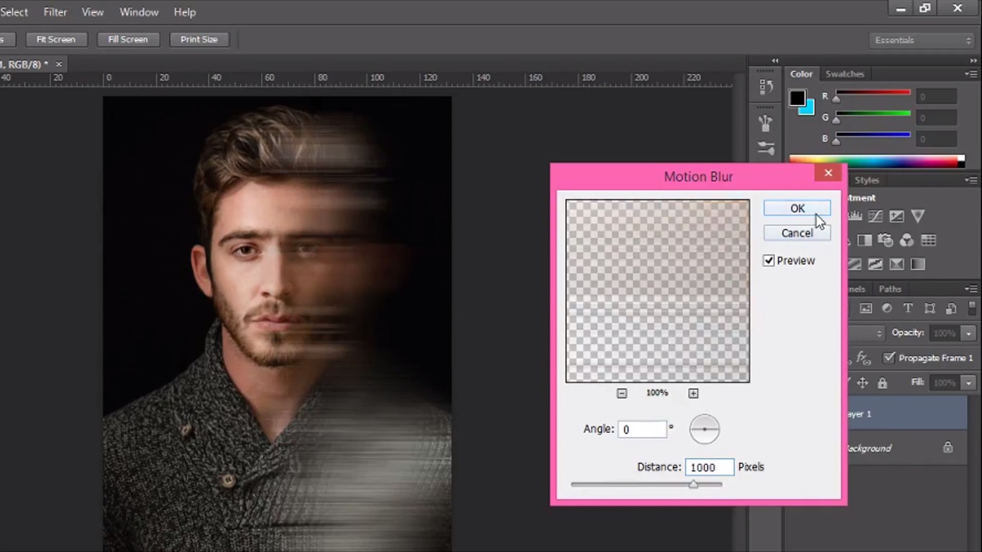Click the zoom out minus icon under preview
Screen dimensions: 982x552
622,393
